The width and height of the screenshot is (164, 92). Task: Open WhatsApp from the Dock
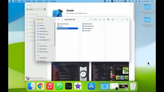59,86
